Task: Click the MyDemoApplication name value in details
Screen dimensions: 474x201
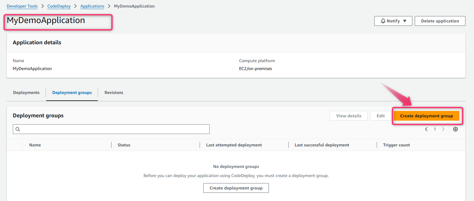Action: (32, 69)
